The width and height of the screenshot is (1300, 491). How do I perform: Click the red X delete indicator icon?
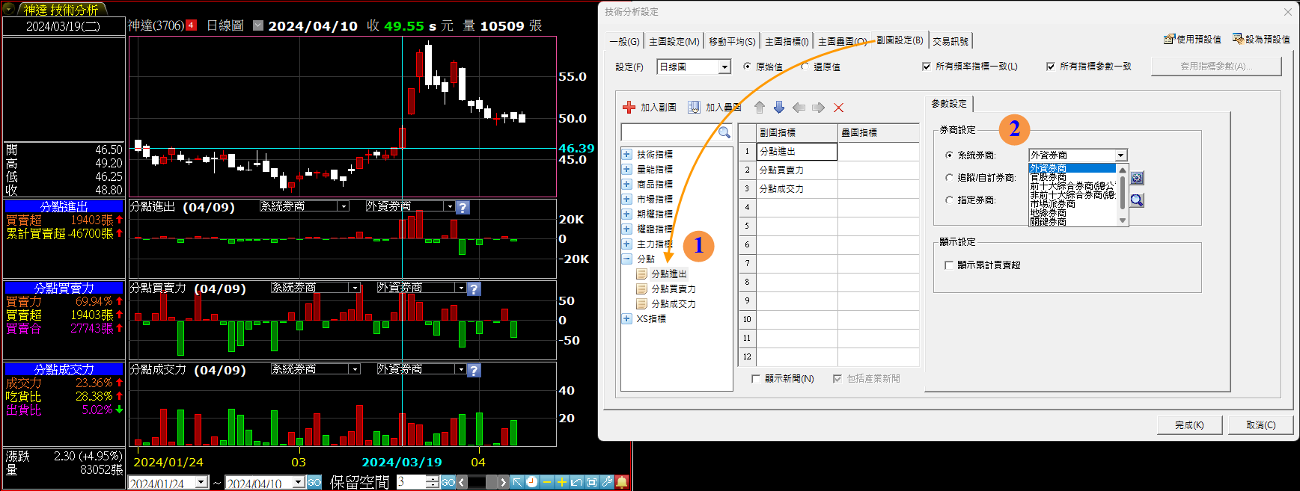point(838,108)
